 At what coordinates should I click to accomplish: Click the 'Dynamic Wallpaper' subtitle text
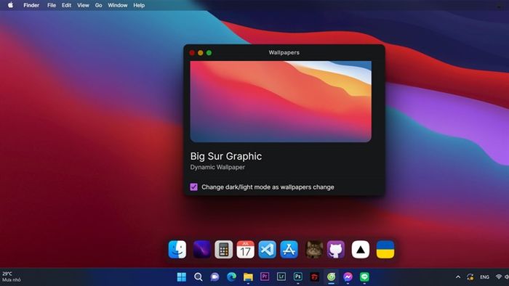[x=217, y=167]
